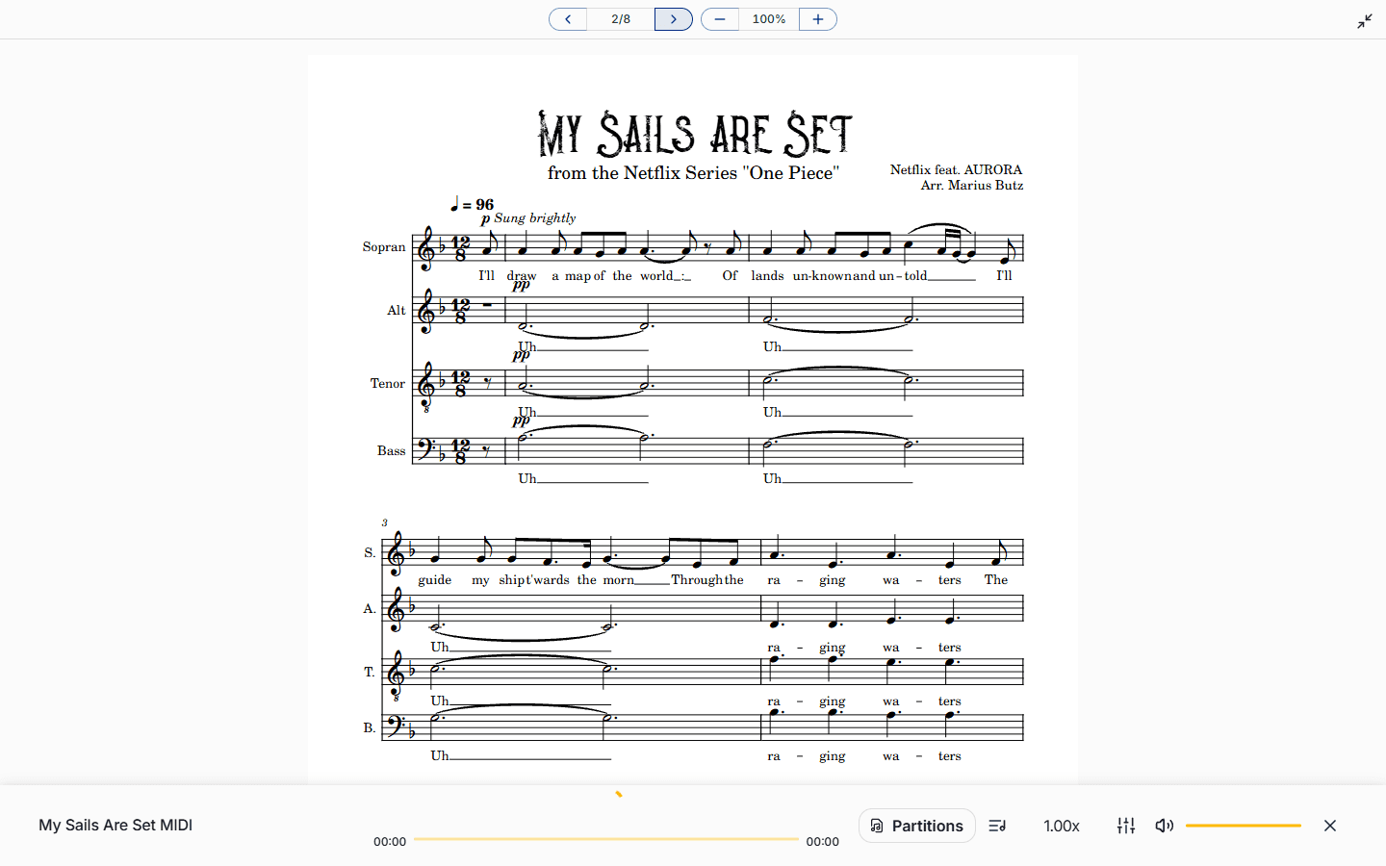Click the 100% zoom level field

769,19
